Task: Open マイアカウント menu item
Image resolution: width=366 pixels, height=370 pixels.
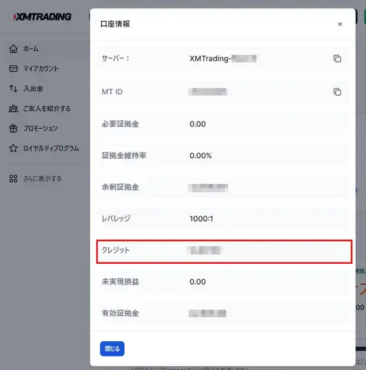Action: point(40,68)
